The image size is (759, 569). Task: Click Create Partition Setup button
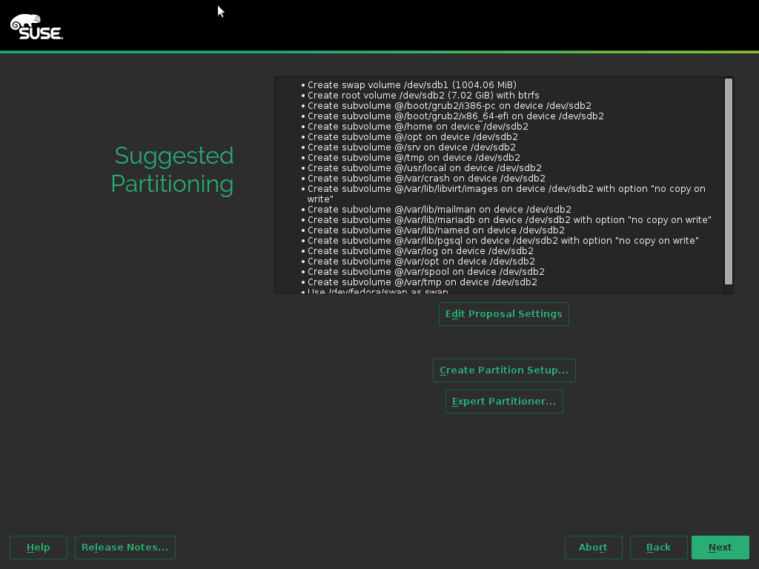pos(504,370)
